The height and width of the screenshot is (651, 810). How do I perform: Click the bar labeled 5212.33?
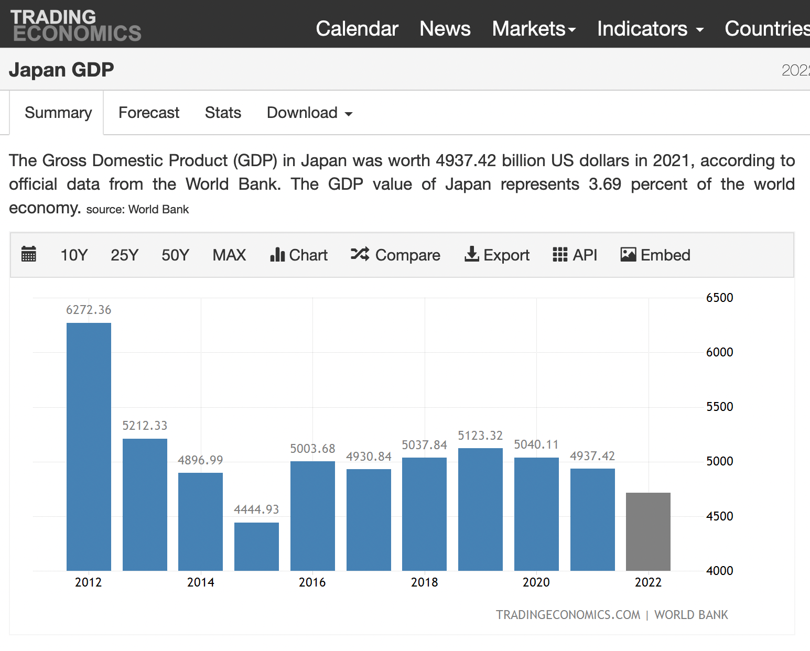(x=145, y=505)
